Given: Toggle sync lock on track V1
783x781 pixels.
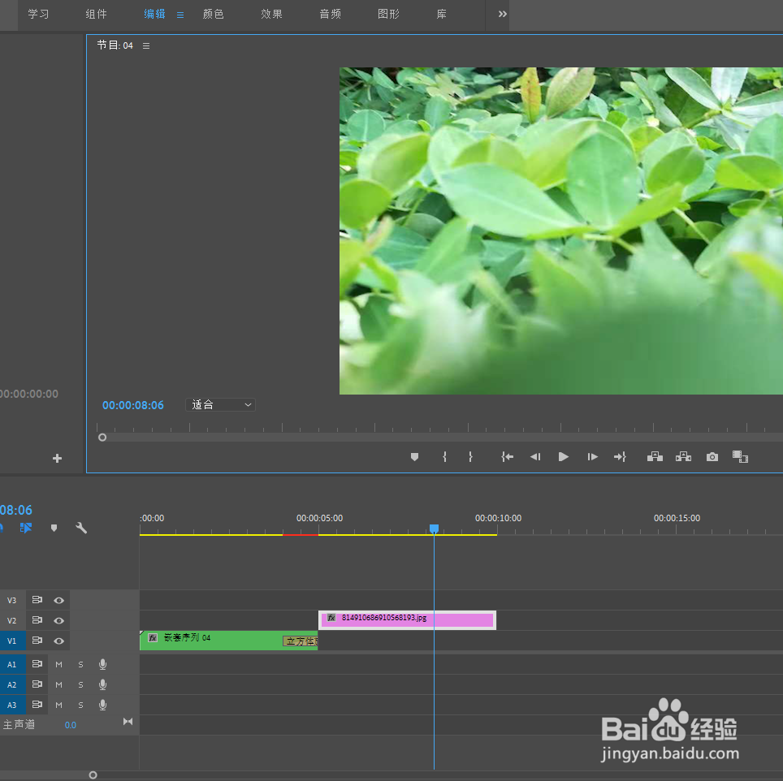Looking at the screenshot, I should coord(37,640).
